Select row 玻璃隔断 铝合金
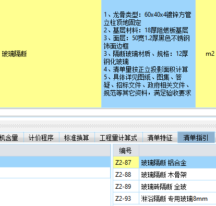 click(x=177, y=162)
